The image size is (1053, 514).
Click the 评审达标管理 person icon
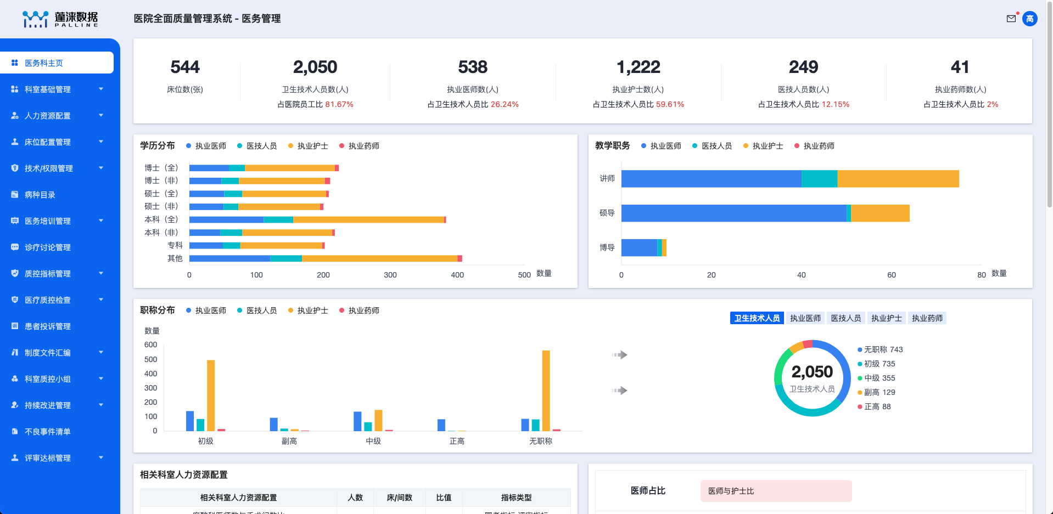point(15,457)
